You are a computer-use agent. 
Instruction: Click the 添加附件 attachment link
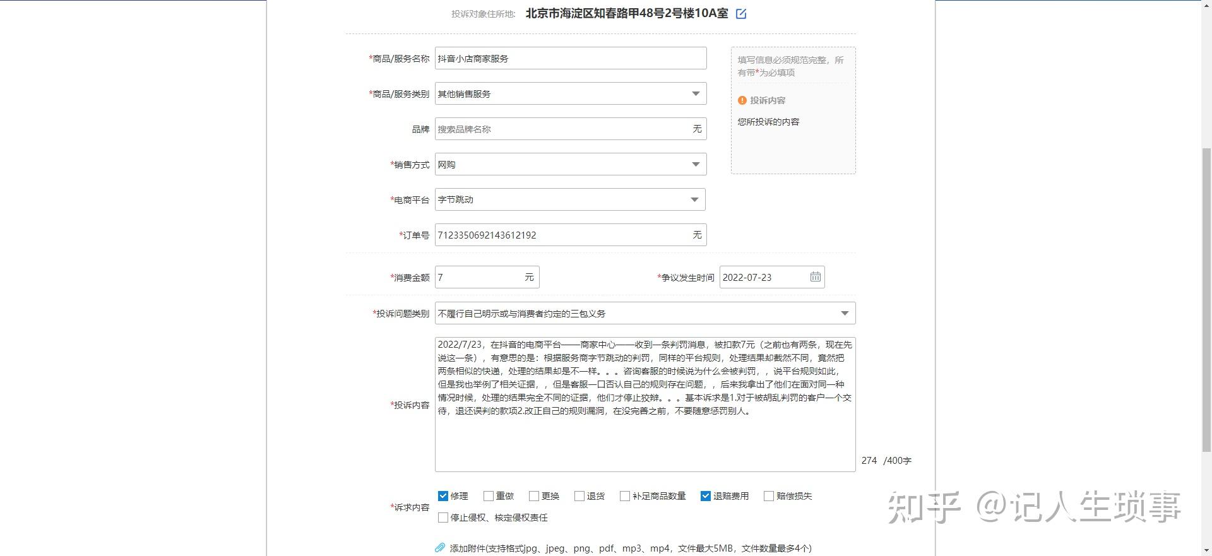(630, 548)
